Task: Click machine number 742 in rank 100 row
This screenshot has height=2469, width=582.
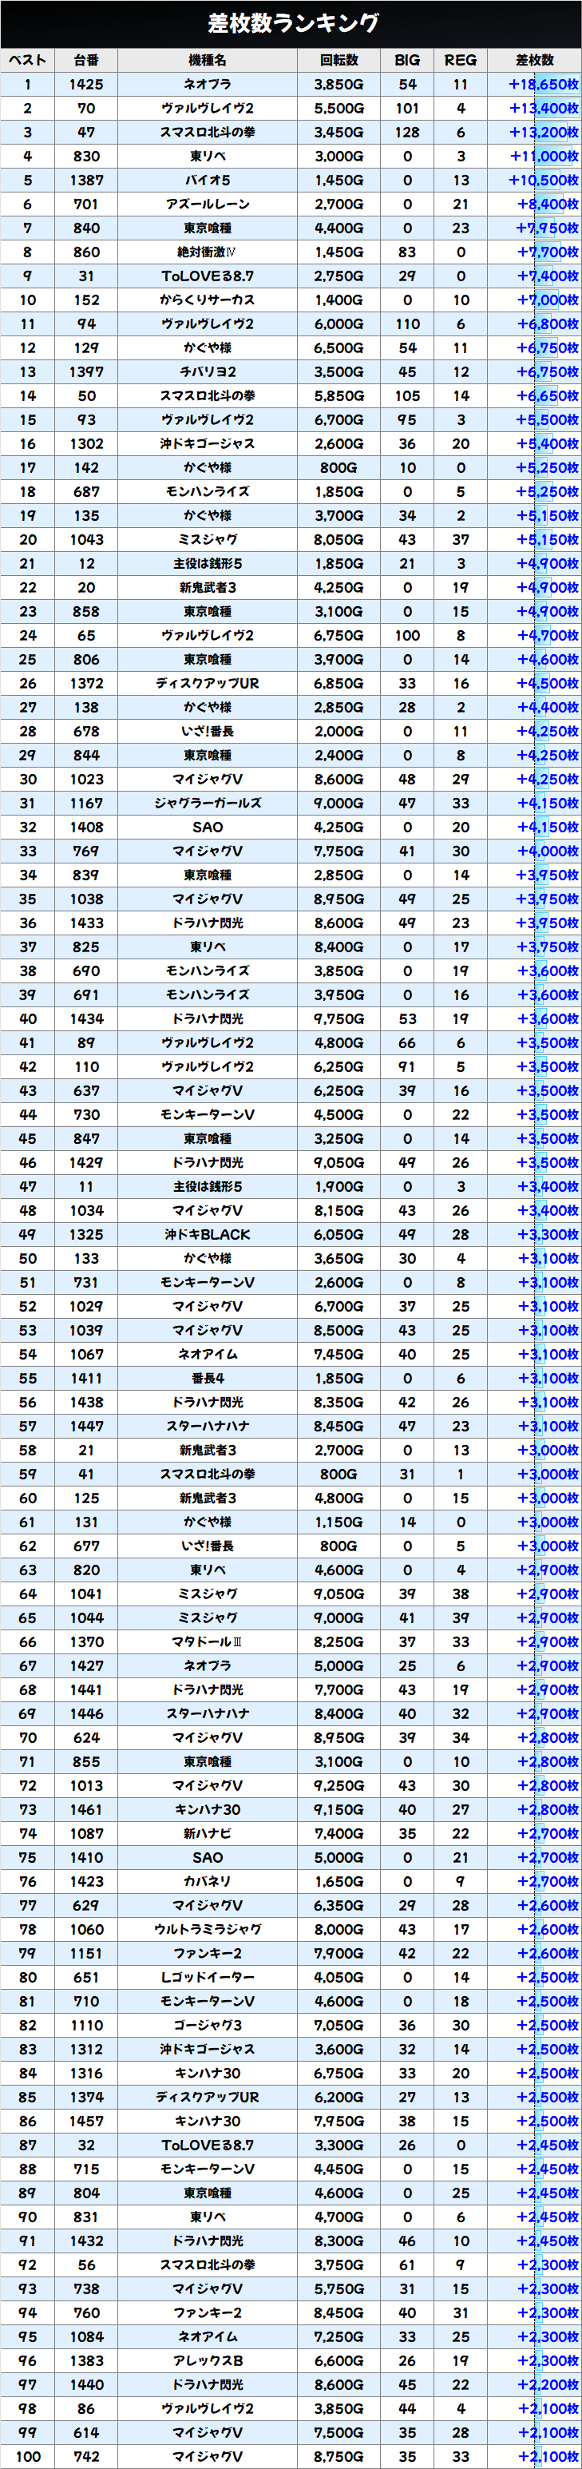Action: pos(86,2456)
